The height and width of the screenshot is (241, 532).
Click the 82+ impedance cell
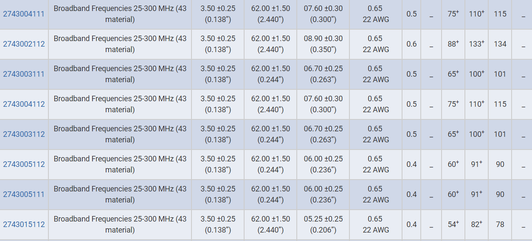click(477, 224)
